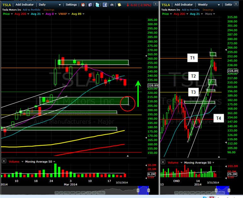Expand Avg 200 dropdown in Weekly chart

click(187, 14)
